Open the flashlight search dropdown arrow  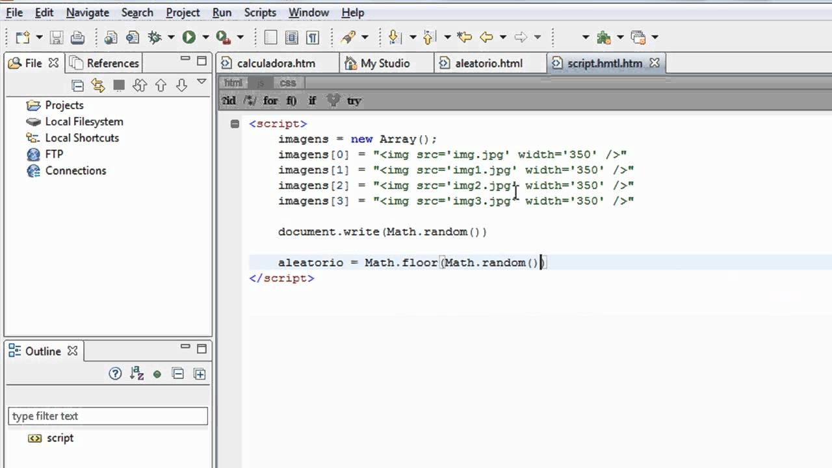point(365,38)
